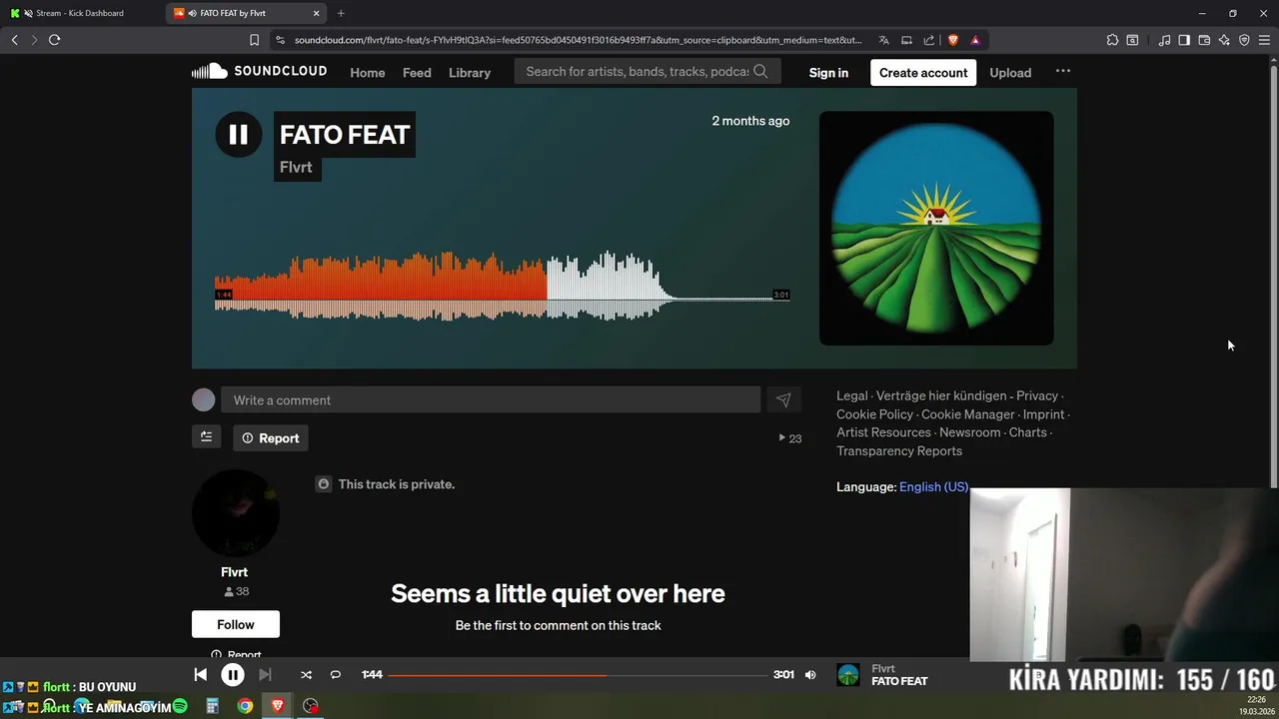Open the Charts link
The height and width of the screenshot is (719, 1279).
[1028, 432]
